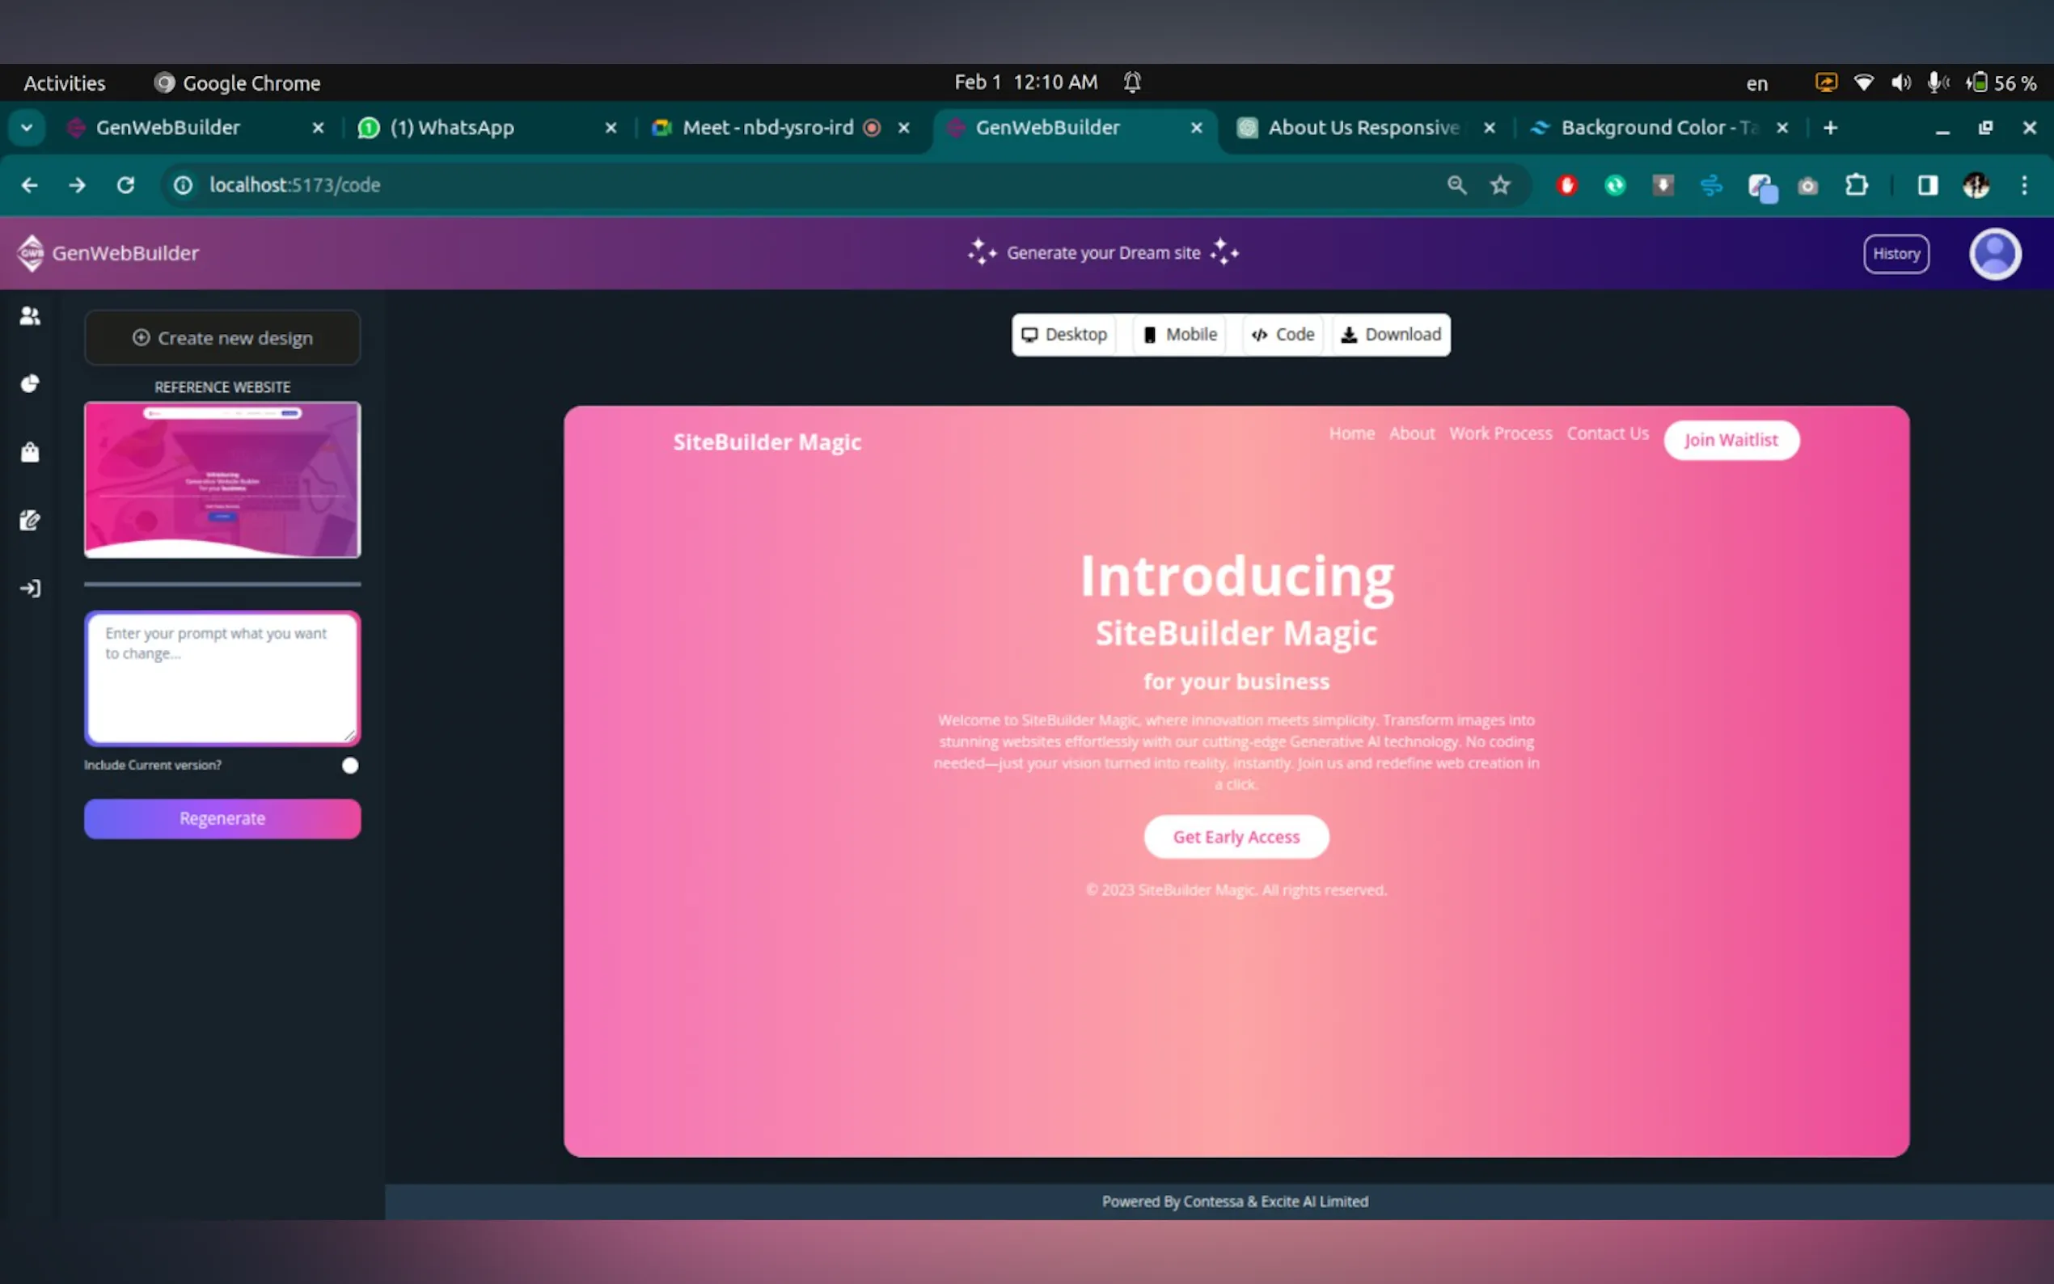The image size is (2054, 1284).
Task: Focus the prompt change text area
Action: click(222, 678)
